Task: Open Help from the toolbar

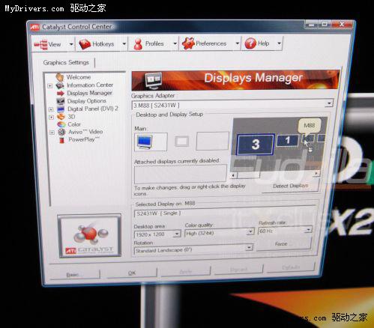Action: pyautogui.click(x=262, y=43)
